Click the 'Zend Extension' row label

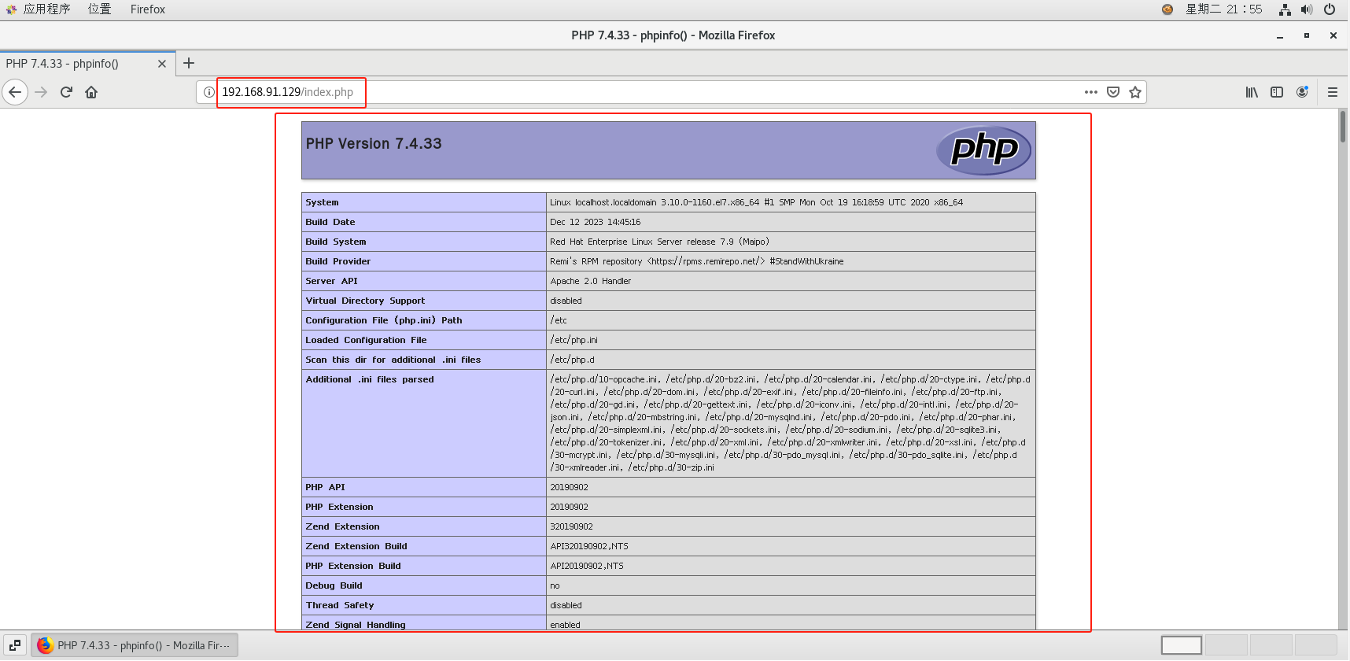click(342, 526)
